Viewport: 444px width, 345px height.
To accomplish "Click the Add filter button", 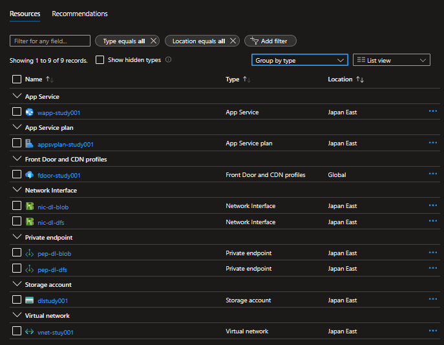I will tap(270, 41).
